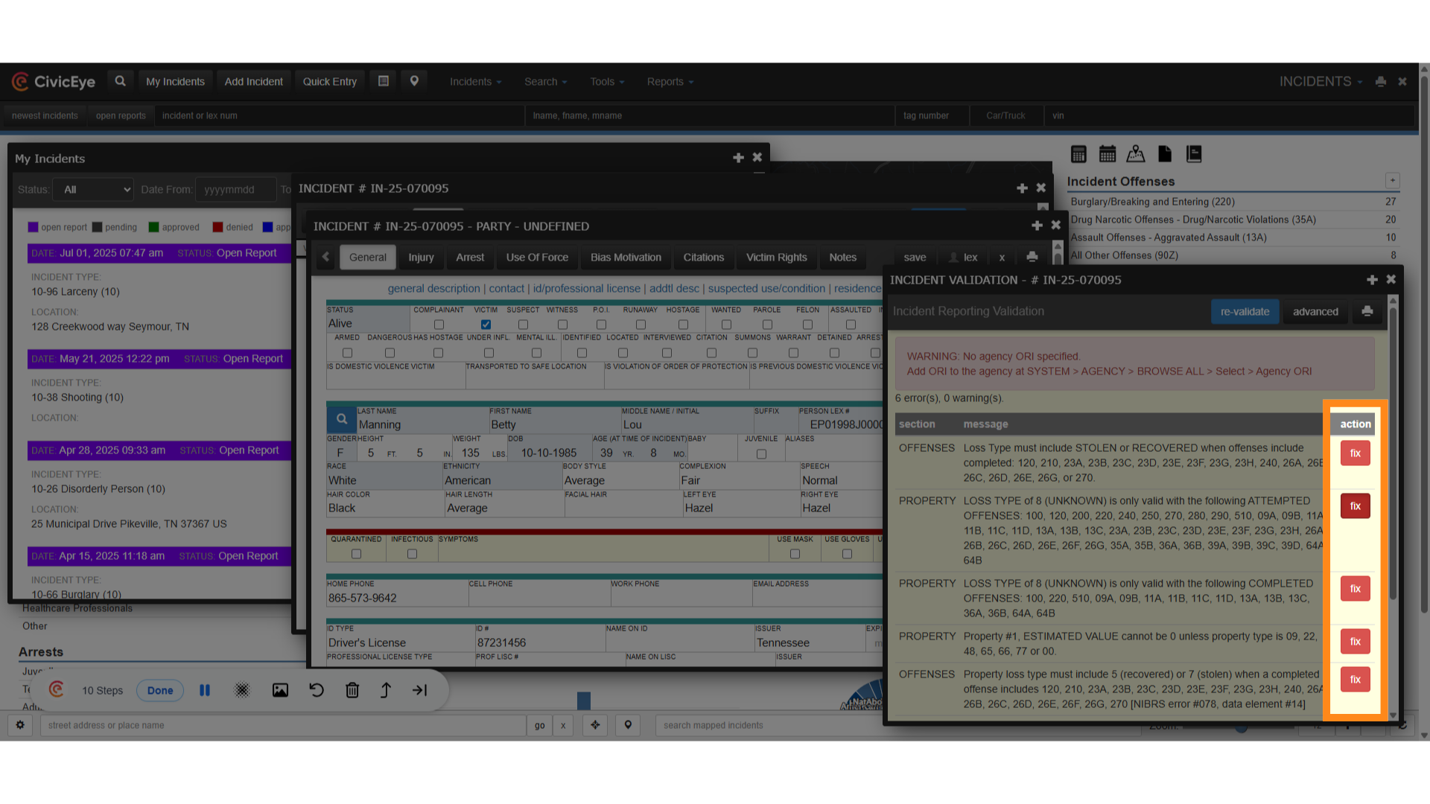Click the dark red fix button for LOSS TYPE ATTEMPTED
Viewport: 1430px width, 804px height.
click(x=1355, y=506)
